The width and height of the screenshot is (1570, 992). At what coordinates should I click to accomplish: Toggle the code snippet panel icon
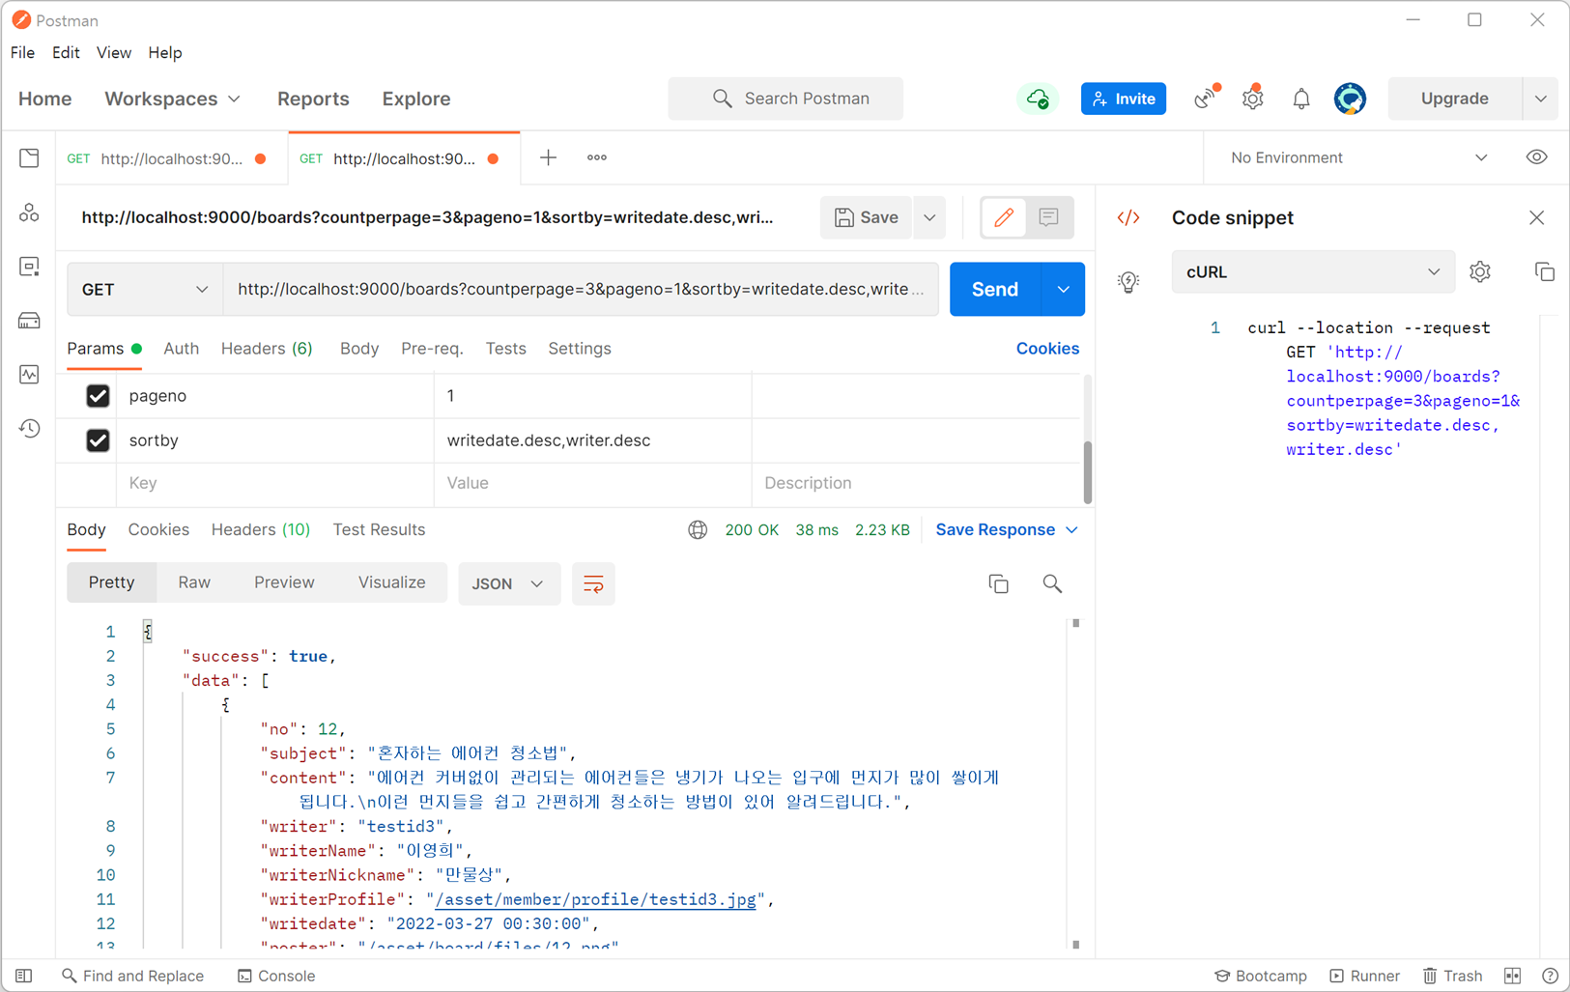point(1128,218)
